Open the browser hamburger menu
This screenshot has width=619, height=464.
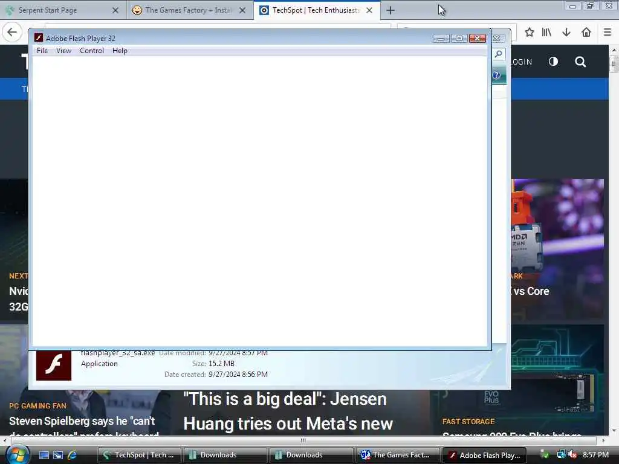click(x=608, y=32)
